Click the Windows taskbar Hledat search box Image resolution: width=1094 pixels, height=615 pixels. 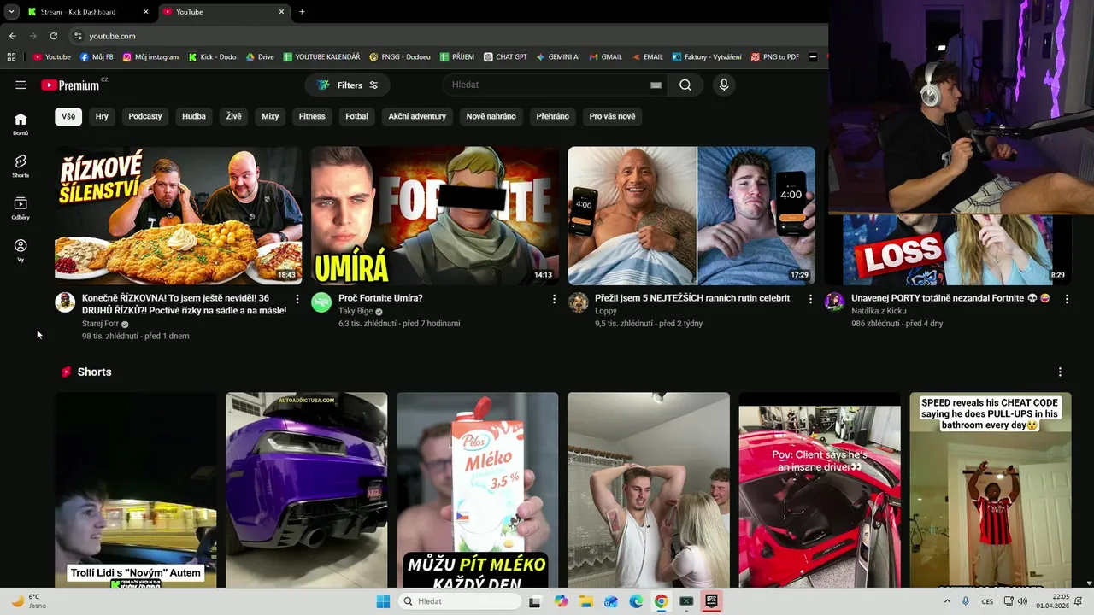point(460,601)
